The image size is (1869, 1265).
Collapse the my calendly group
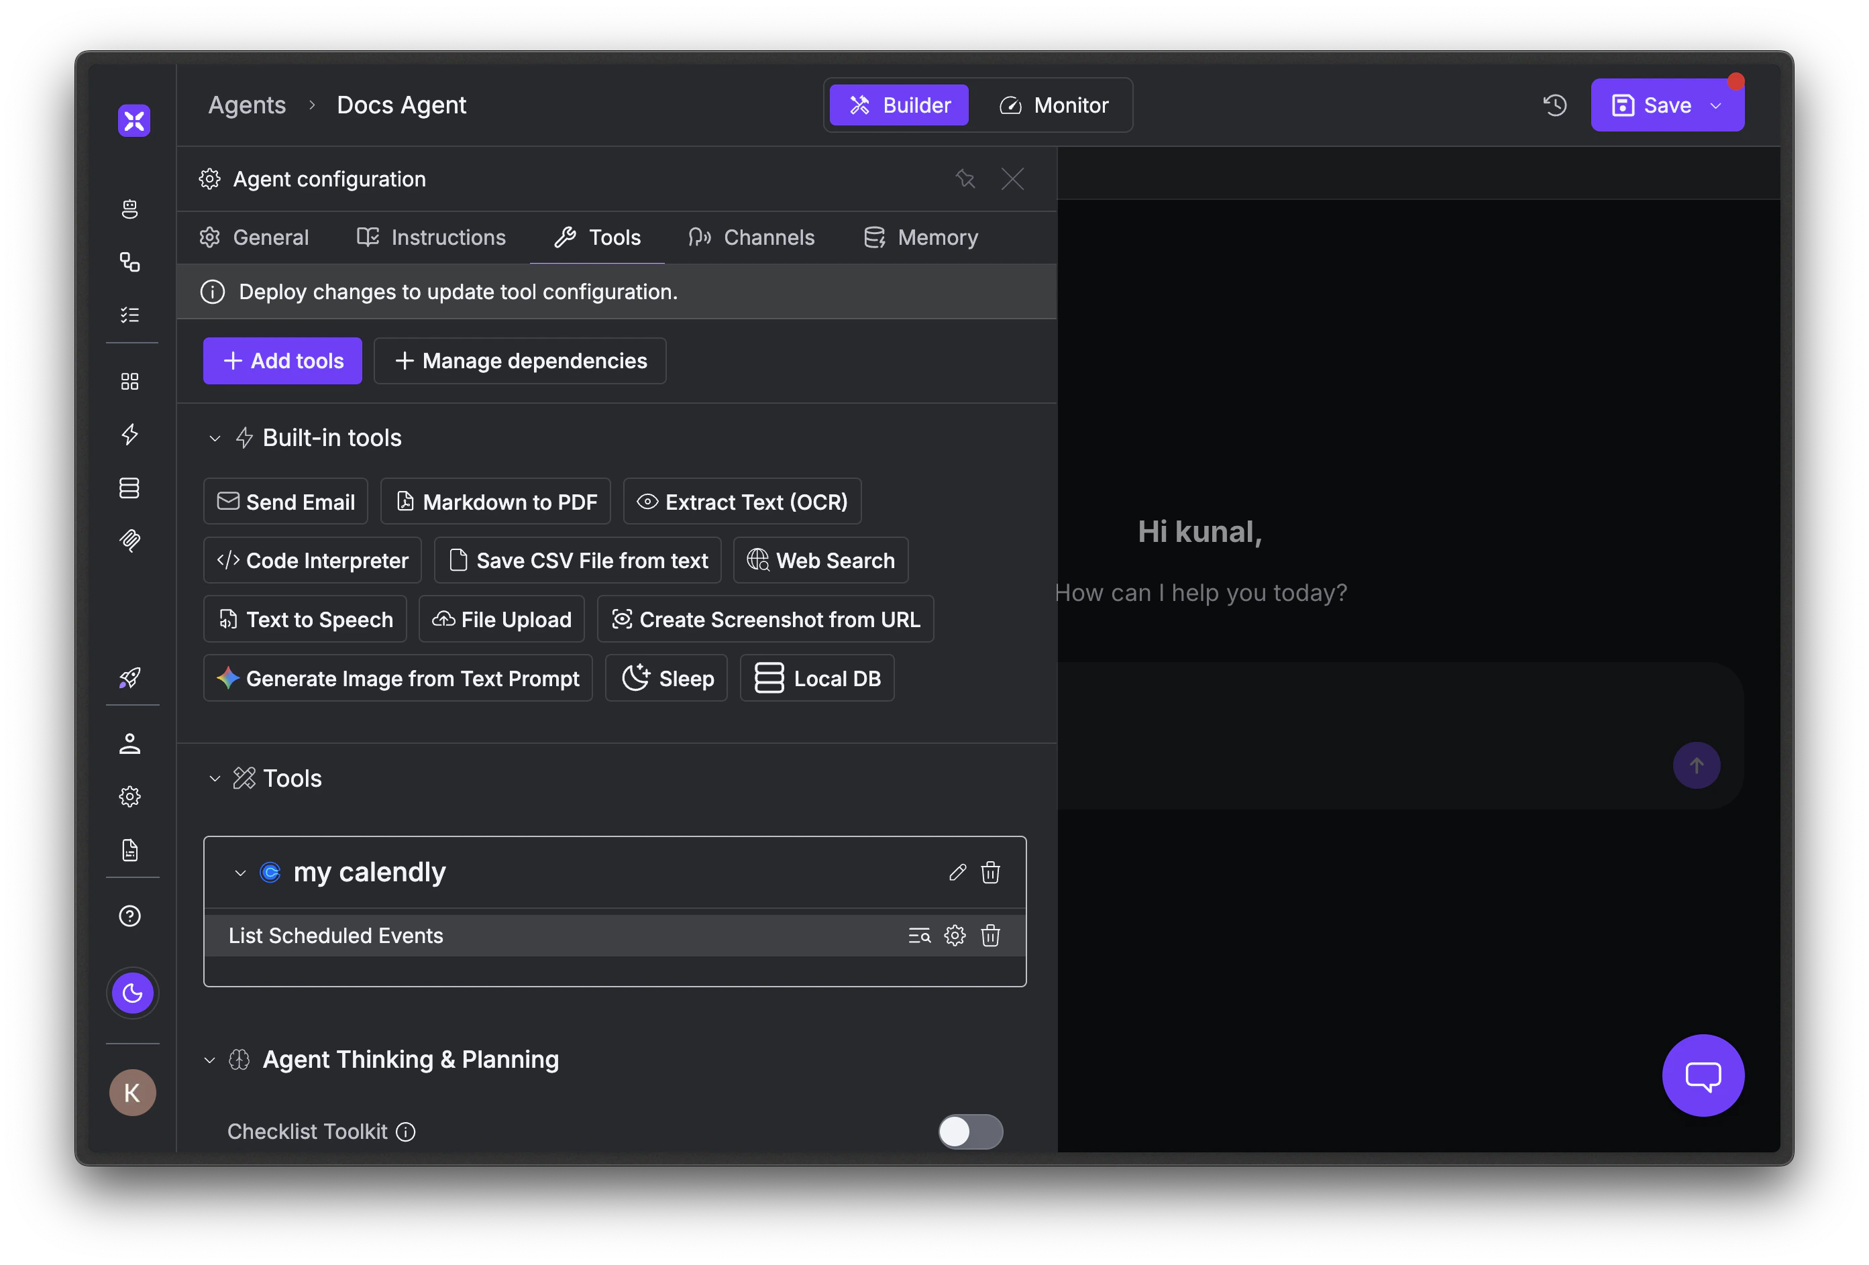point(239,873)
